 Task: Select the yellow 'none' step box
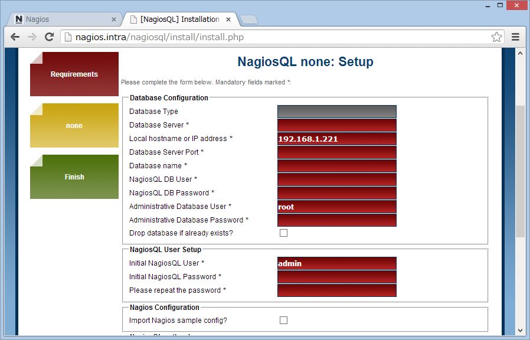tap(74, 125)
